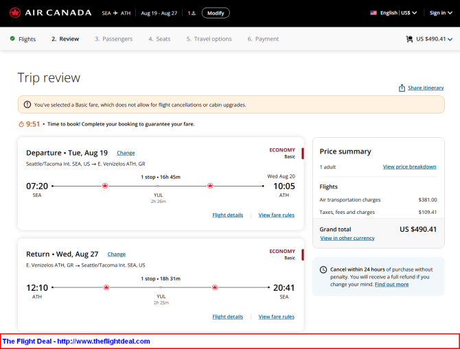Click the 1 stop • 16h 45m duration text
This screenshot has height=349, width=460.
161,177
